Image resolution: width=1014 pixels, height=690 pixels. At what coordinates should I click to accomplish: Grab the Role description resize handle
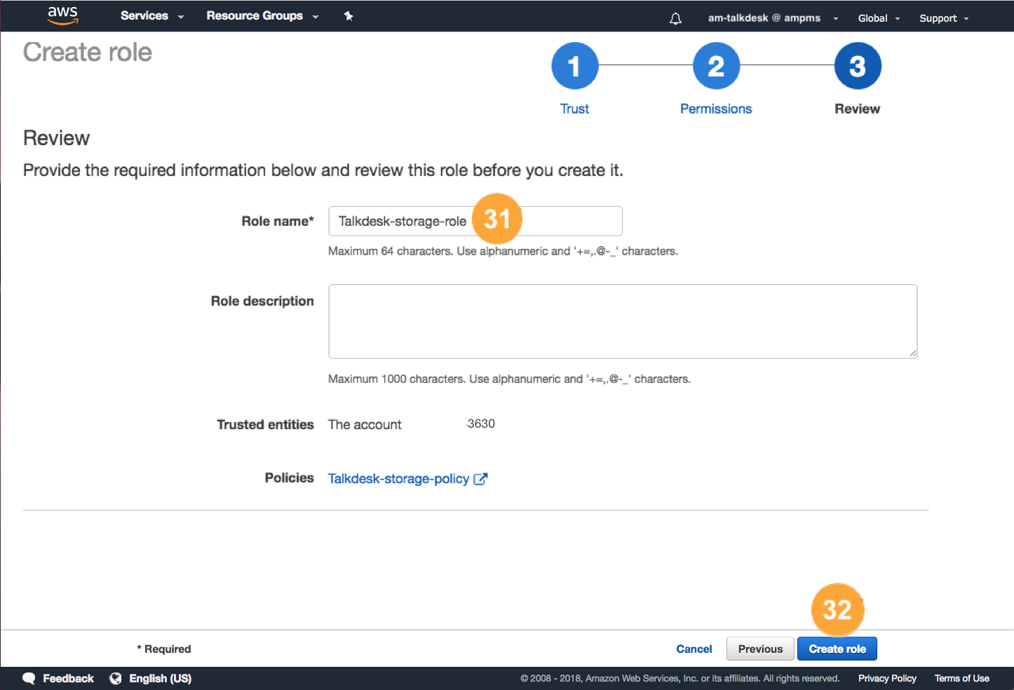click(x=912, y=353)
